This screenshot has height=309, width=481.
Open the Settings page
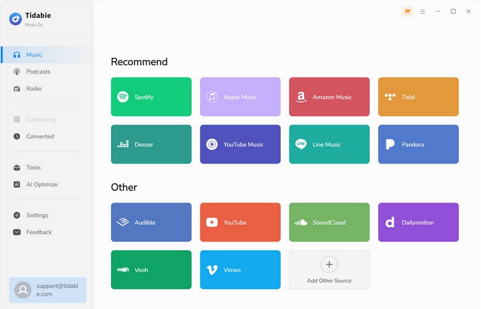(37, 215)
